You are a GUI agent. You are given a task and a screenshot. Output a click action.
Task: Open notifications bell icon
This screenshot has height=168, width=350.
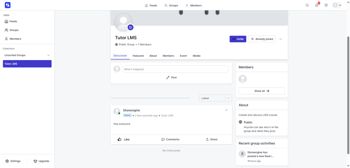pyautogui.click(x=317, y=5)
